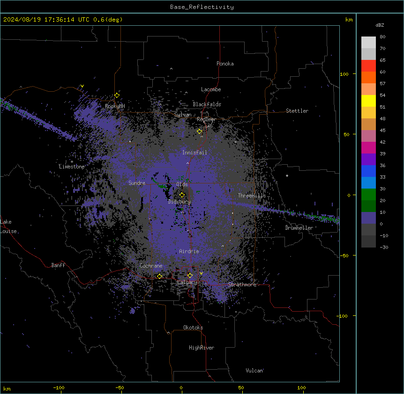The height and width of the screenshot is (394, 404).
Task: Click the yellow diamond marker near RockyMH
Action: (117, 95)
